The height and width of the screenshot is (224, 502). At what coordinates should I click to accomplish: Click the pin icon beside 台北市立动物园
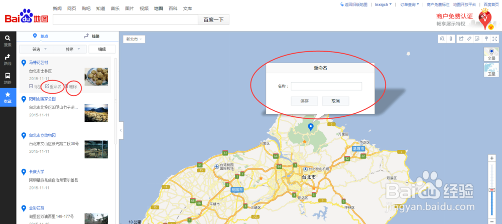point(24,136)
